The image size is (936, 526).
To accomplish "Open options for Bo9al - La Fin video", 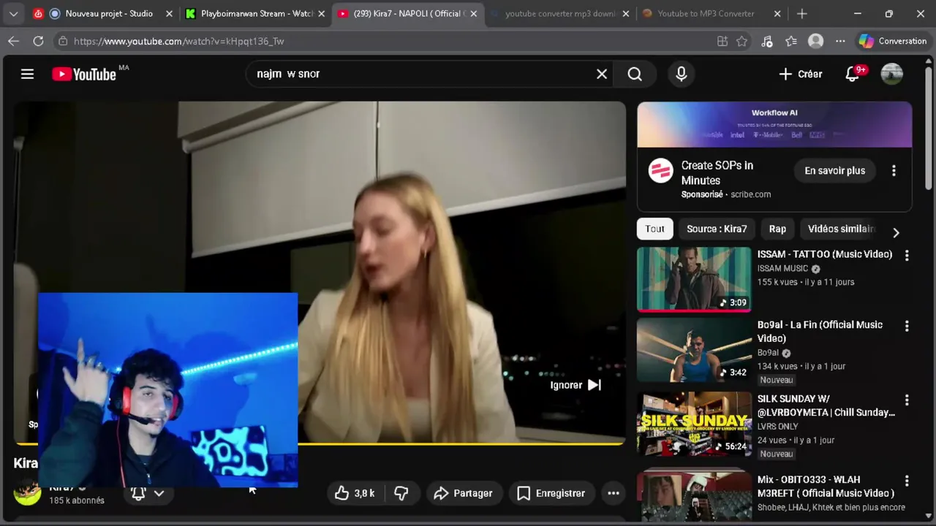I will [x=907, y=326].
